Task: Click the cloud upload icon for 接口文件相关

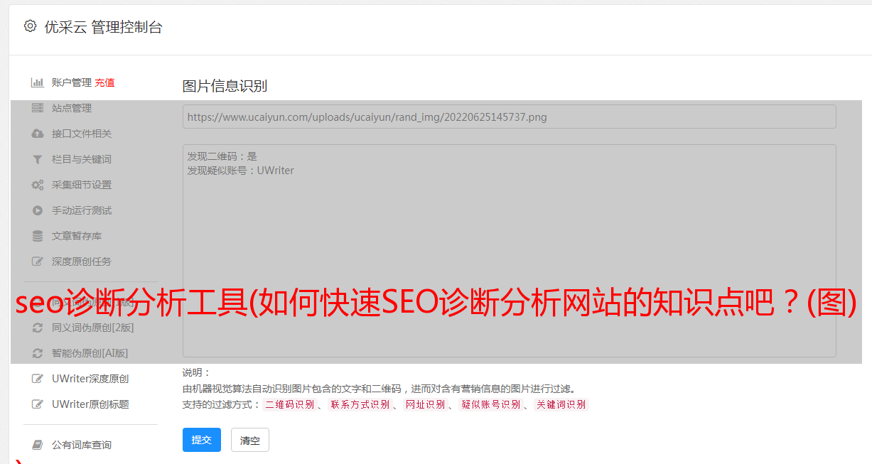Action: 38,134
